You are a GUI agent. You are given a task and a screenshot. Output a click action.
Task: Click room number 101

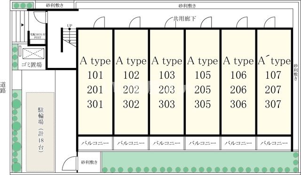pos(95,75)
